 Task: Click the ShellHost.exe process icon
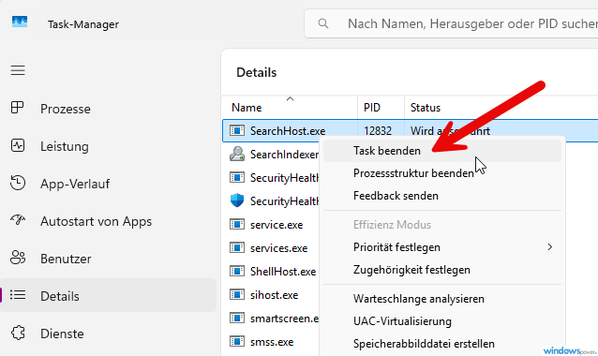237,271
